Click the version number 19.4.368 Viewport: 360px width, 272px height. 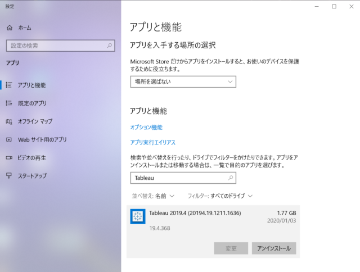click(160, 228)
